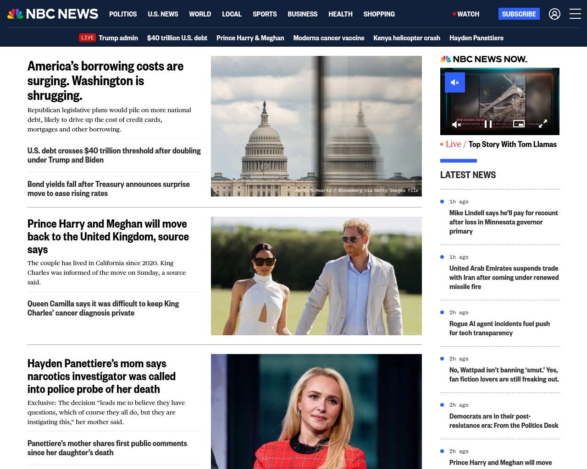Expand the video to fullscreen
This screenshot has height=469, width=587.
point(543,124)
